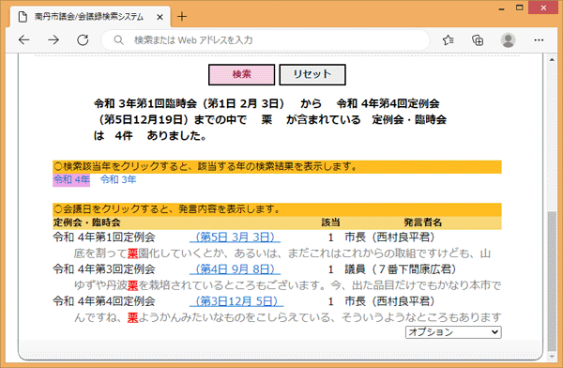563x368 pixels.
Task: Click the 該当 column header
Action: (330, 222)
